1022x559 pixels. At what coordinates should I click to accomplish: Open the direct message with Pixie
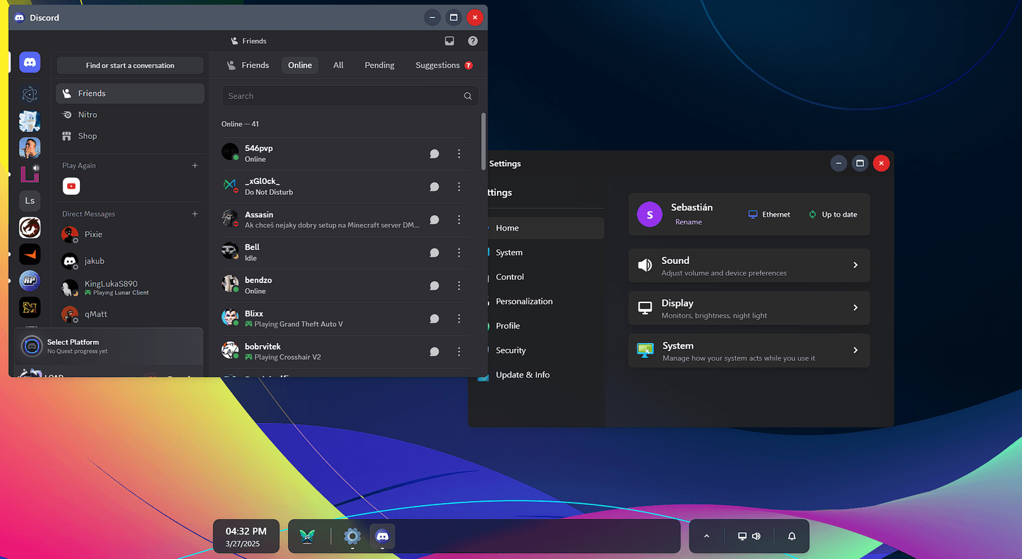point(93,235)
